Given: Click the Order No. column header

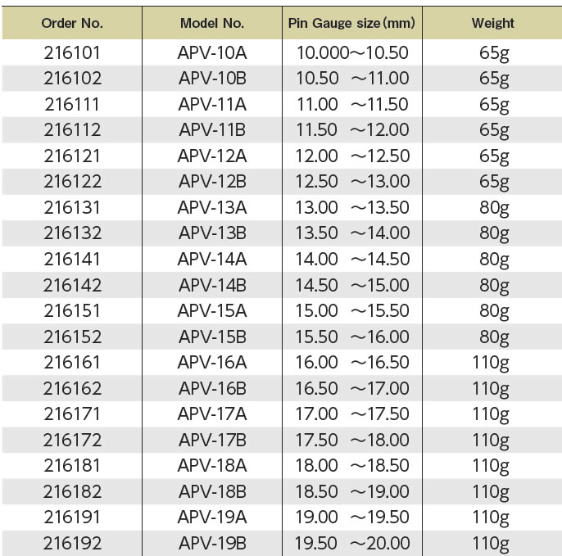Looking at the screenshot, I should (72, 23).
